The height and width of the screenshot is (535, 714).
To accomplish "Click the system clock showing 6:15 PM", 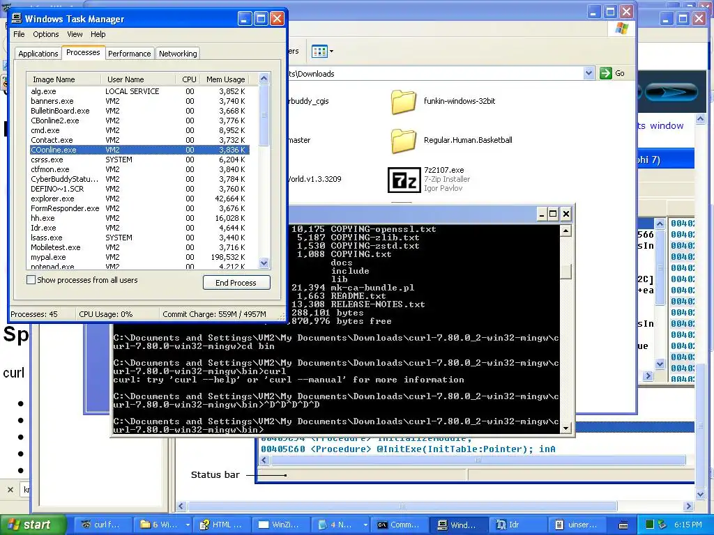I will point(688,525).
